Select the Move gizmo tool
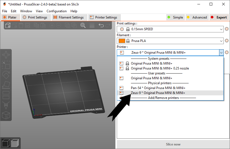 tap(6, 55)
